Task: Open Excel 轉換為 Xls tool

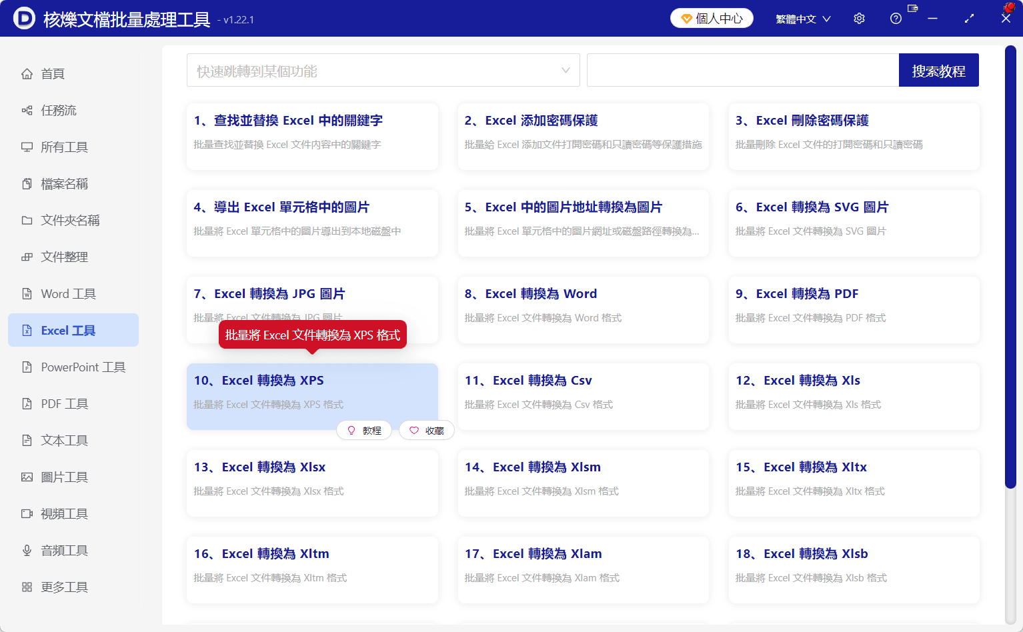Action: point(854,397)
